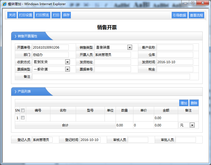Expand the 销售类型 dropdown
211x165 pixels.
coord(130,47)
